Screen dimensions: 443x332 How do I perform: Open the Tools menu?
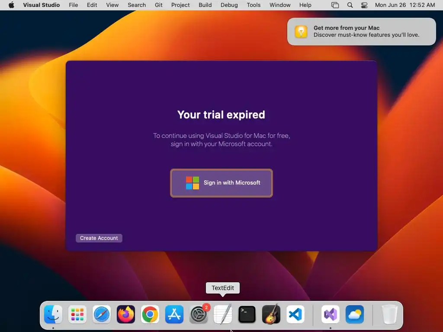pyautogui.click(x=254, y=5)
